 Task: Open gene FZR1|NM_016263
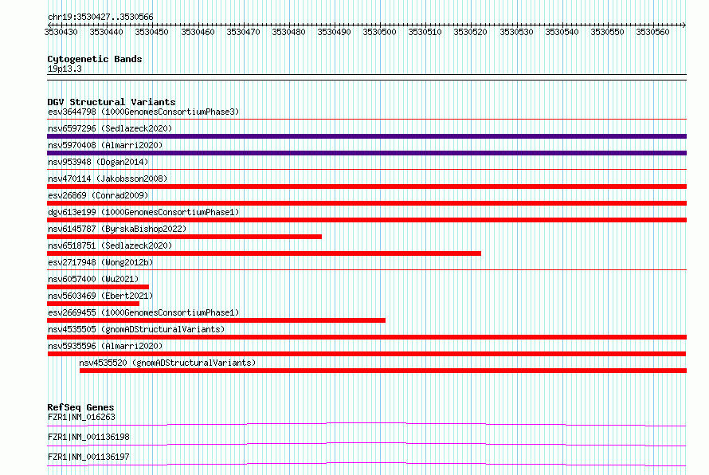pos(81,417)
